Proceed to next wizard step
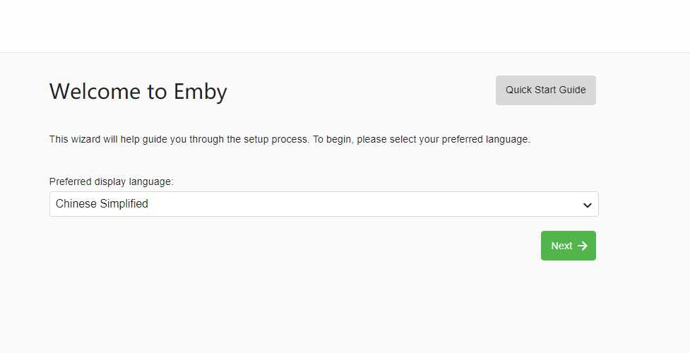Viewport: 690px width, 353px height. tap(568, 246)
